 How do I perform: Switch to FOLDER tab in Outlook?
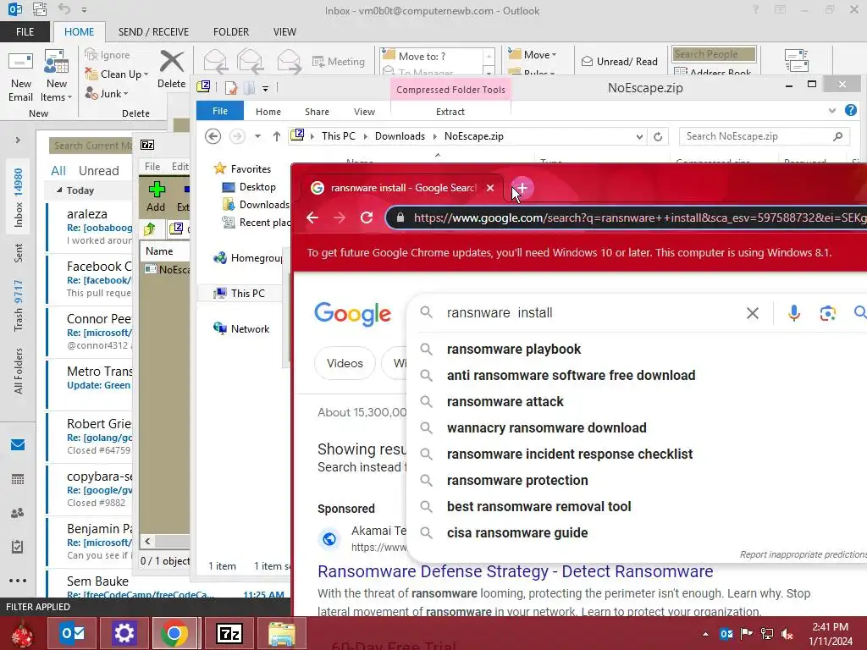click(231, 31)
